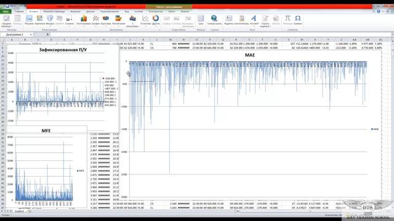Open the Макет chart tools tab

(x=172, y=11)
